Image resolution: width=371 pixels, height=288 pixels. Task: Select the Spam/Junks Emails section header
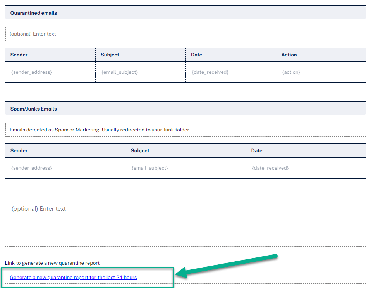point(185,109)
